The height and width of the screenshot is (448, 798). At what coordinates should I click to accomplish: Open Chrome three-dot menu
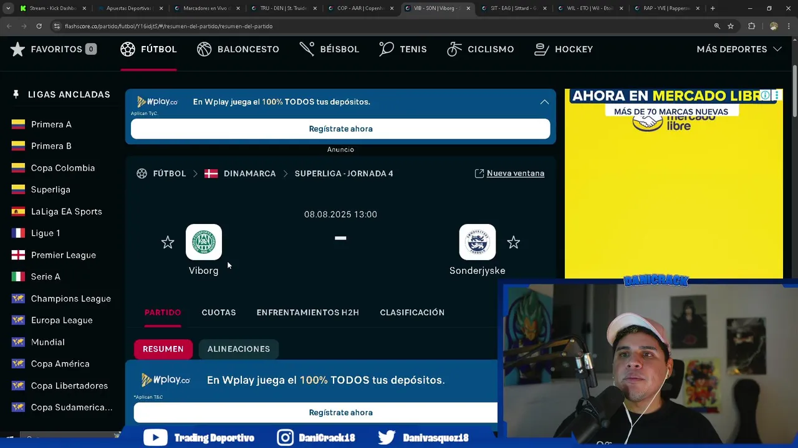coord(790,26)
